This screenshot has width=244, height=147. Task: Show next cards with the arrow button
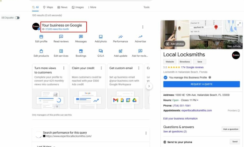tap(149, 86)
